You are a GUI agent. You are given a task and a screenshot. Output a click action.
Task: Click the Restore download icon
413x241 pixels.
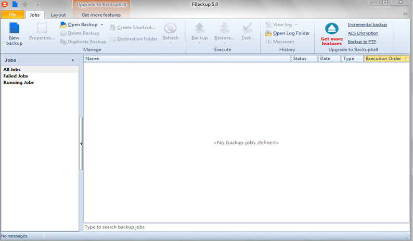[x=224, y=28]
